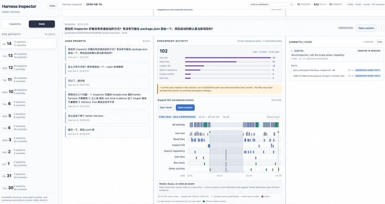The image size is (385, 204).
Task: Select TUE 11 in the activity list
Action: [29, 80]
